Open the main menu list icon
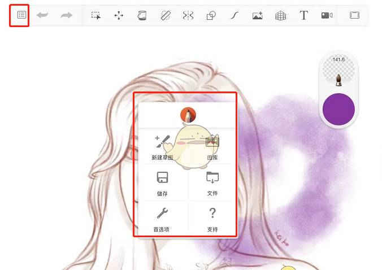Image resolution: width=382 pixels, height=270 pixels. click(x=21, y=15)
